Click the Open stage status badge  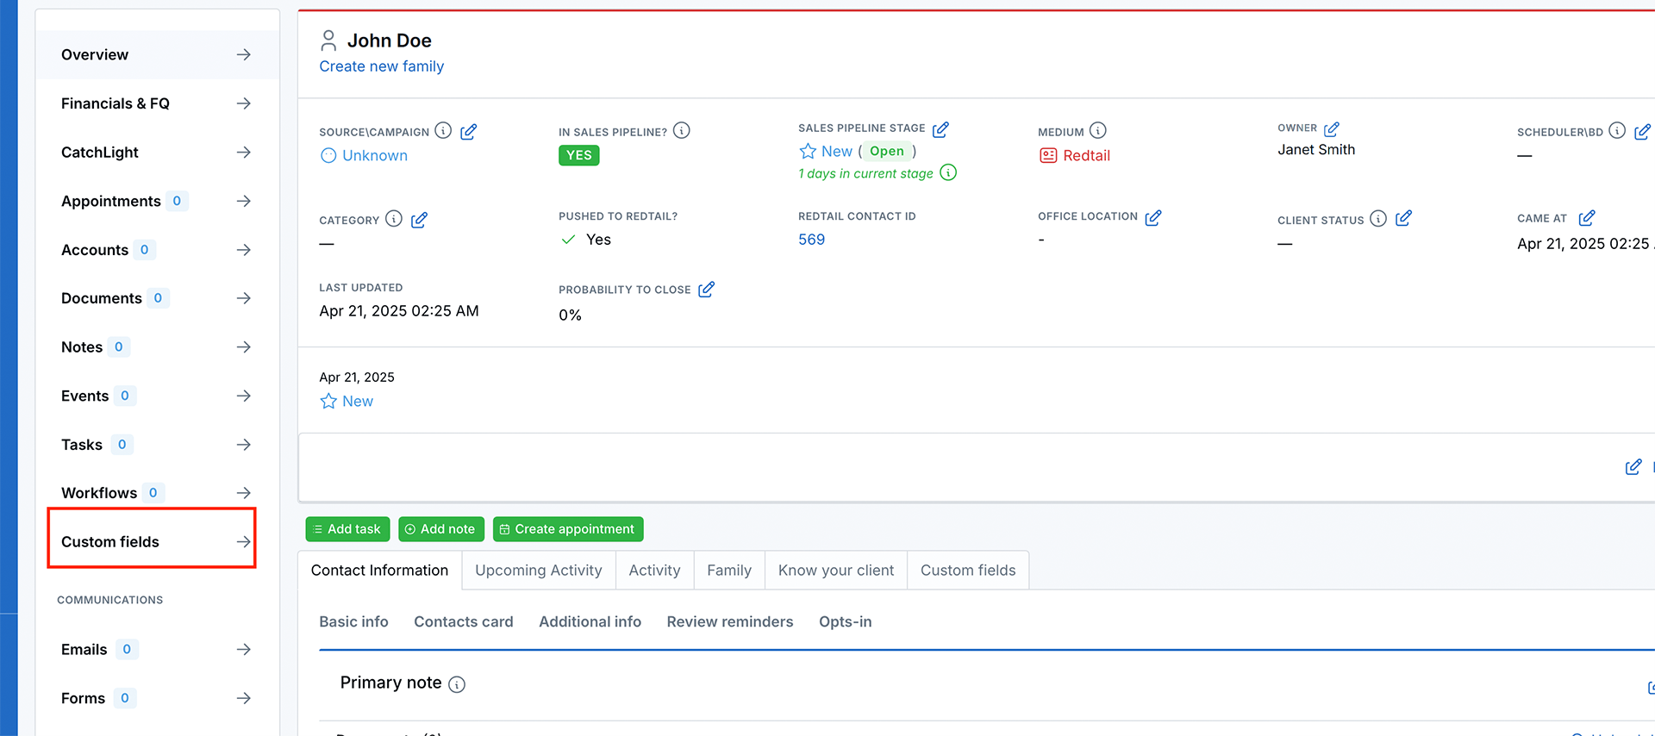tap(886, 152)
